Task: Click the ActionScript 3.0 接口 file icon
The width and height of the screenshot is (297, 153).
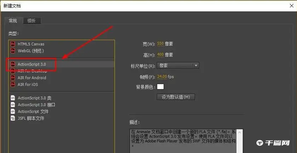Action: [x=13, y=105]
